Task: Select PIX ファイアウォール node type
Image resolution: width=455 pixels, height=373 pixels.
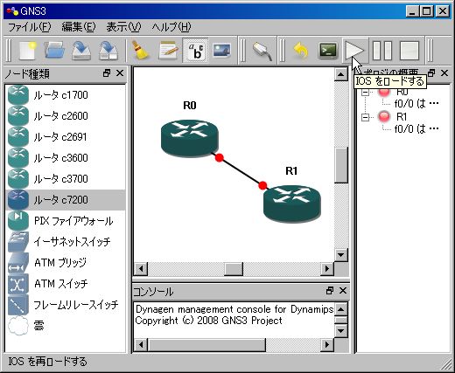Action: [66, 221]
